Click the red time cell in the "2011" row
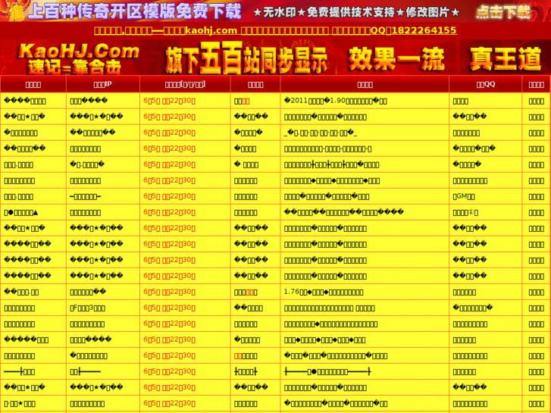This screenshot has height=413, width=551. tap(185, 101)
